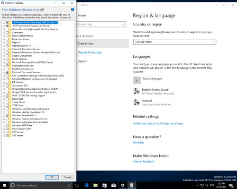The image size is (237, 189).
Task: Enable Windows Subsystem for Linux (Beta)
Action: [7, 122]
